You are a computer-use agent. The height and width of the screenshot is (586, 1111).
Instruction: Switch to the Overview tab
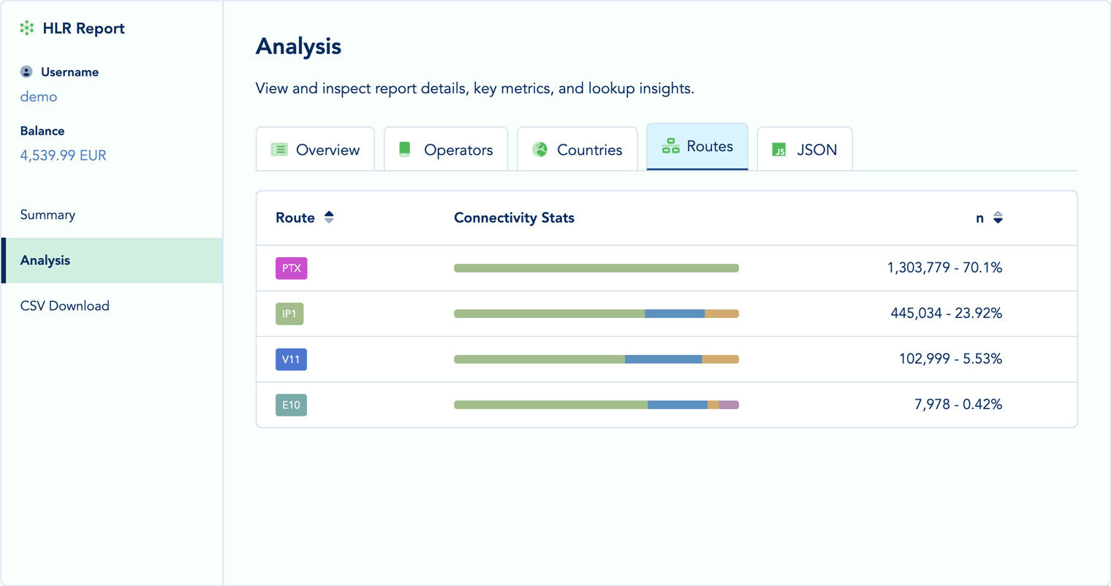tap(315, 150)
